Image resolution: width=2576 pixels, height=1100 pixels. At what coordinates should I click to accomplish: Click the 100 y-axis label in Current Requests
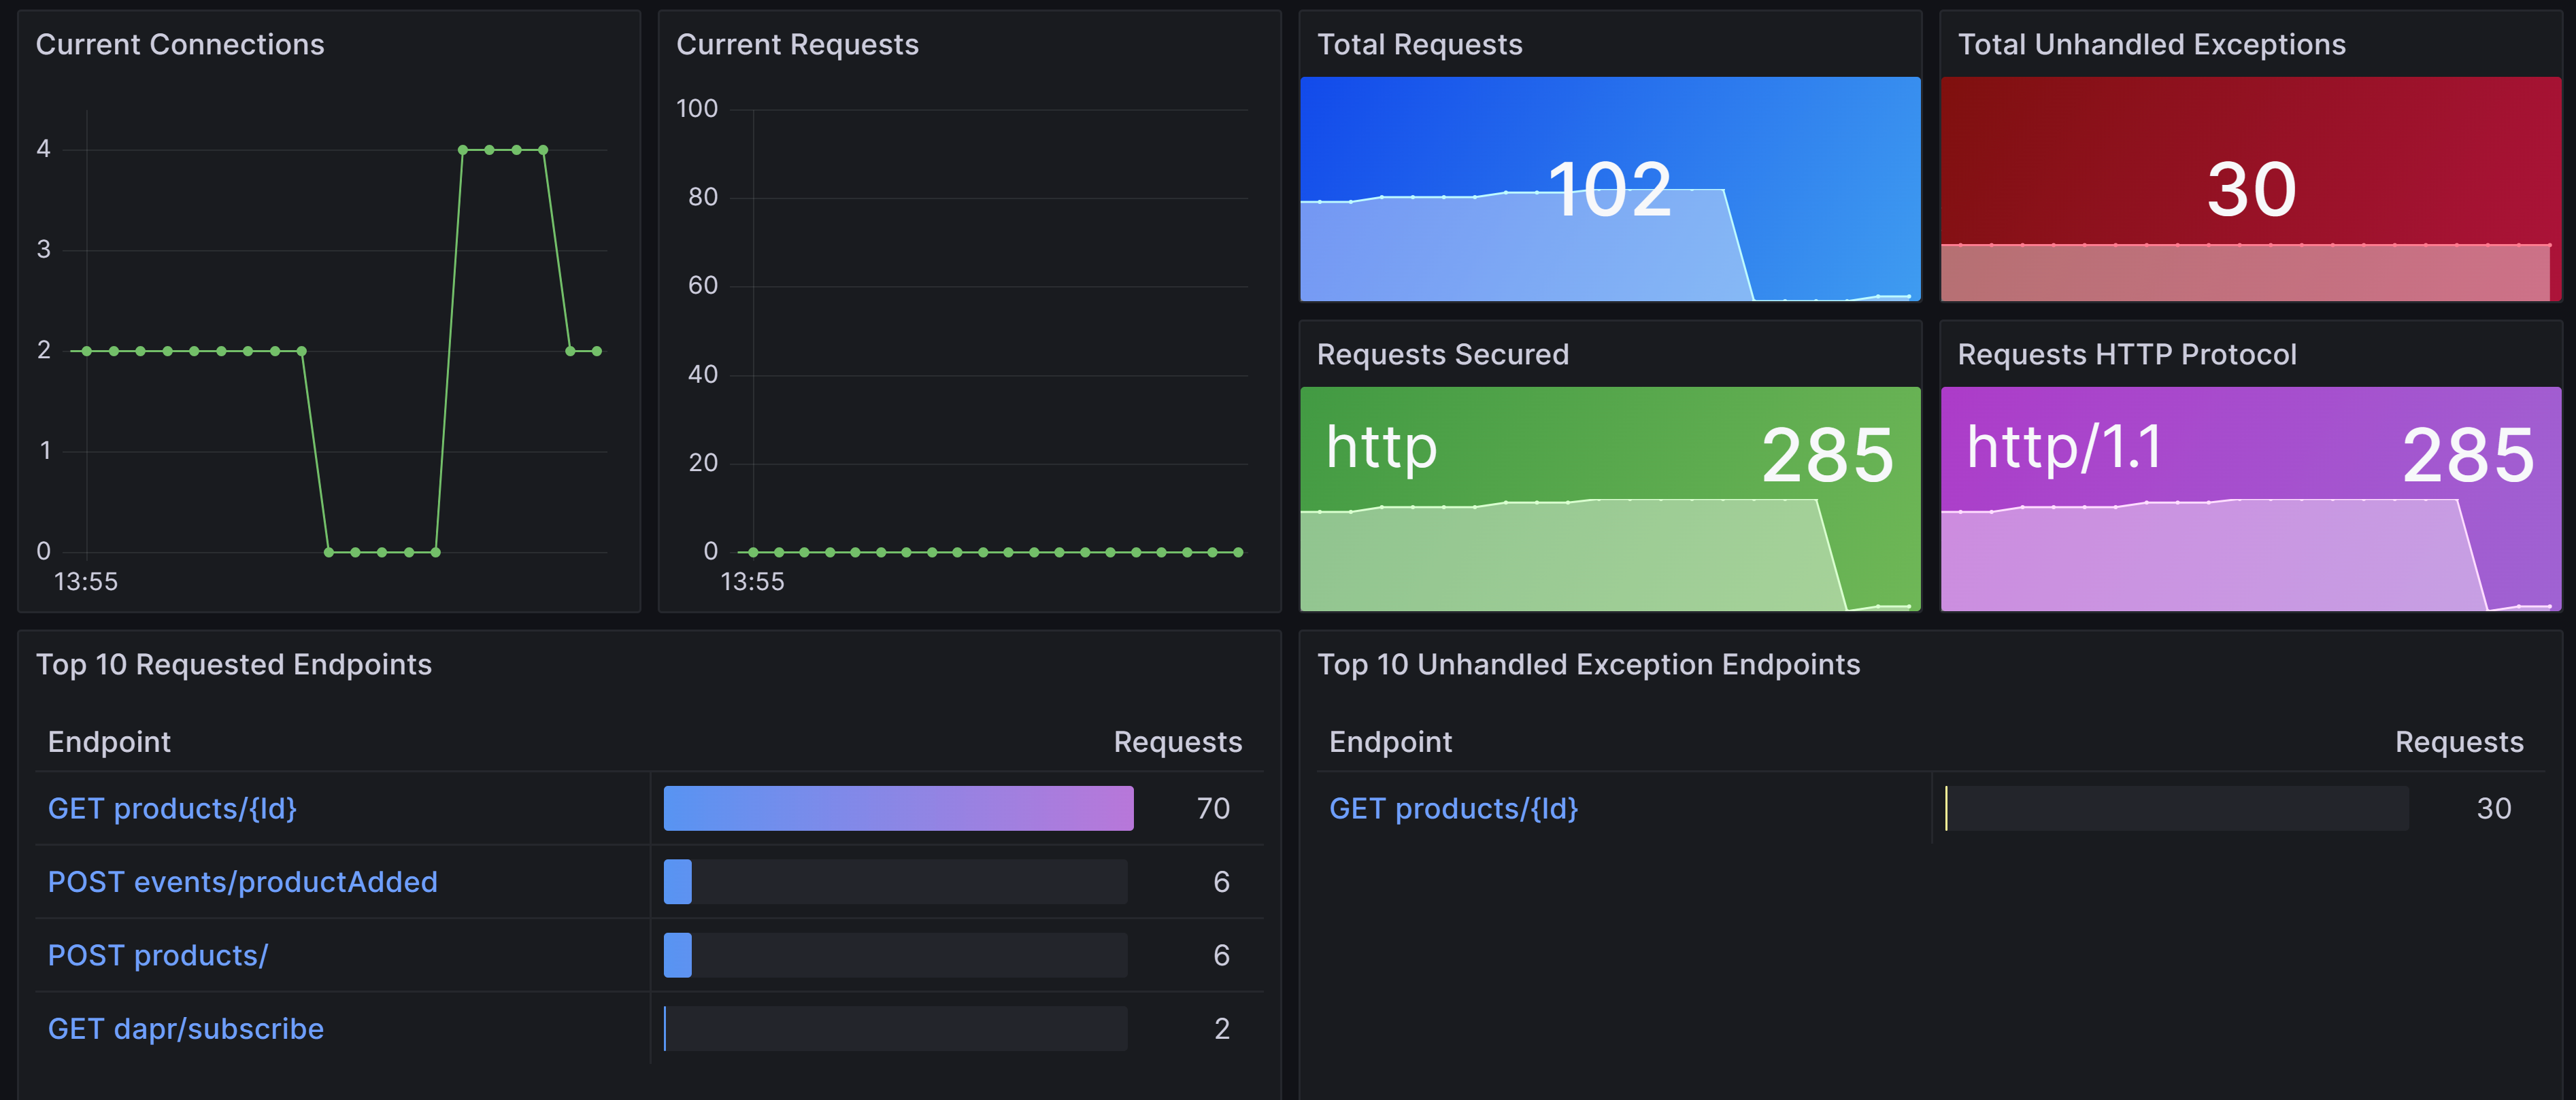coord(697,109)
